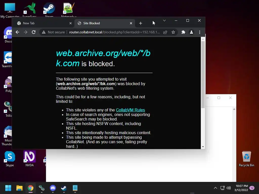This screenshot has width=259, height=194.
Task: Bookmark this page with the star icon
Action: tap(173, 32)
